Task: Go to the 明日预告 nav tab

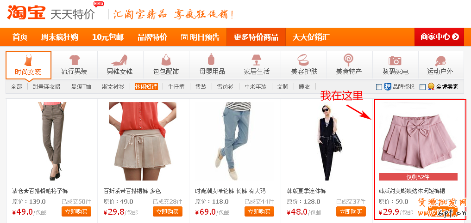Action: 201,37
